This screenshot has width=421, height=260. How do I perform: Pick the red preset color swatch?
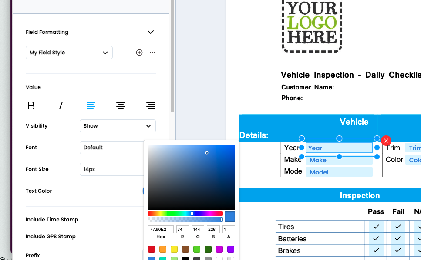[x=152, y=249]
